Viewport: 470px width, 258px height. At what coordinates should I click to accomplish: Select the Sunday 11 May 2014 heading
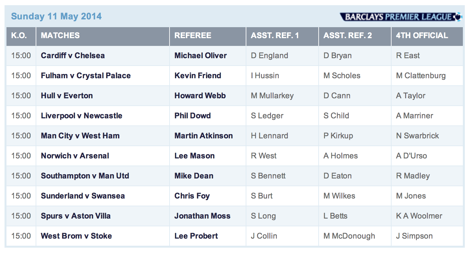tap(56, 16)
